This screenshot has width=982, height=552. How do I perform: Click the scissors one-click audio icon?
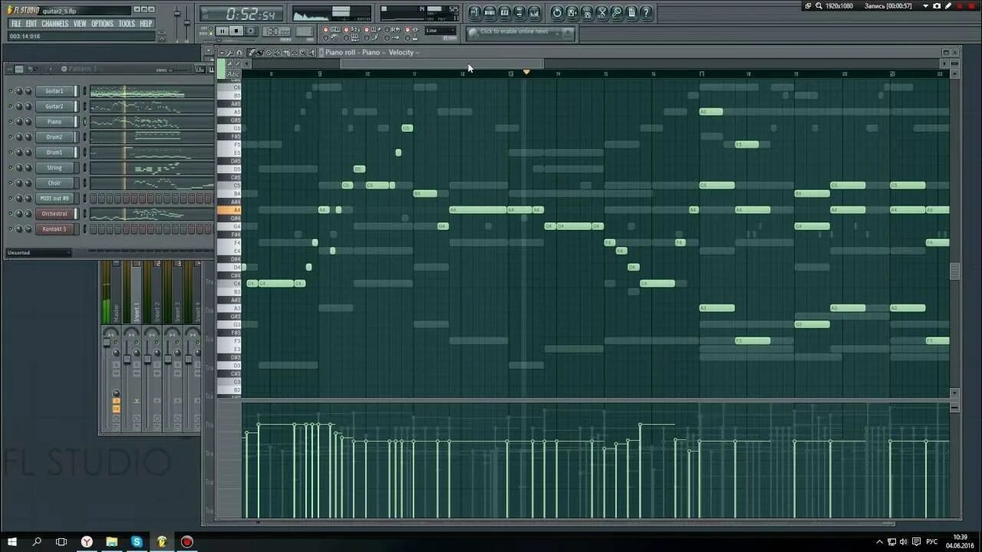tap(602, 12)
